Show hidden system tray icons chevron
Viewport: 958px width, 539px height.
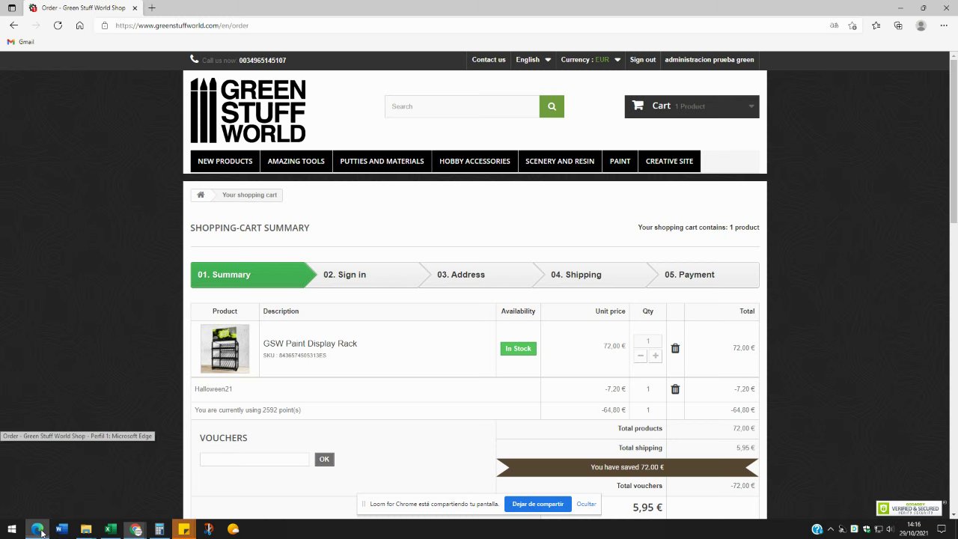[830, 529]
